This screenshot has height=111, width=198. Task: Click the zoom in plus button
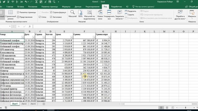pos(194,108)
